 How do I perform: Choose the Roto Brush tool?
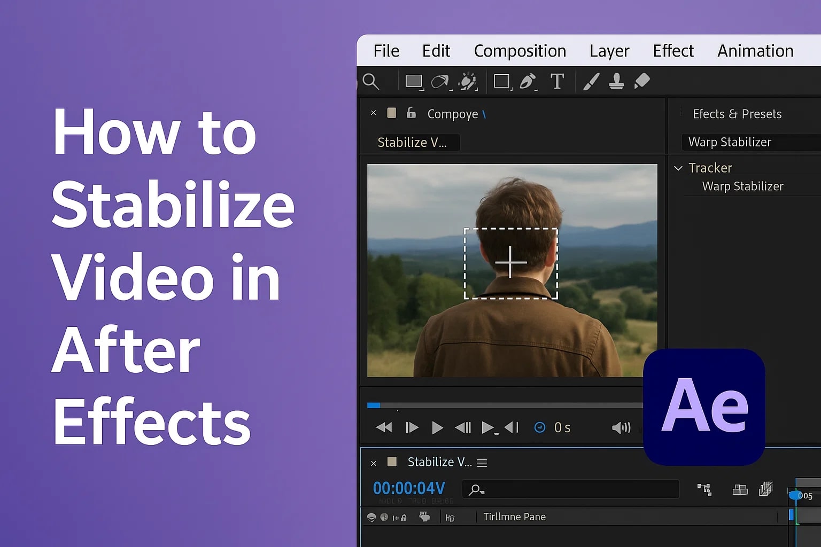point(468,81)
